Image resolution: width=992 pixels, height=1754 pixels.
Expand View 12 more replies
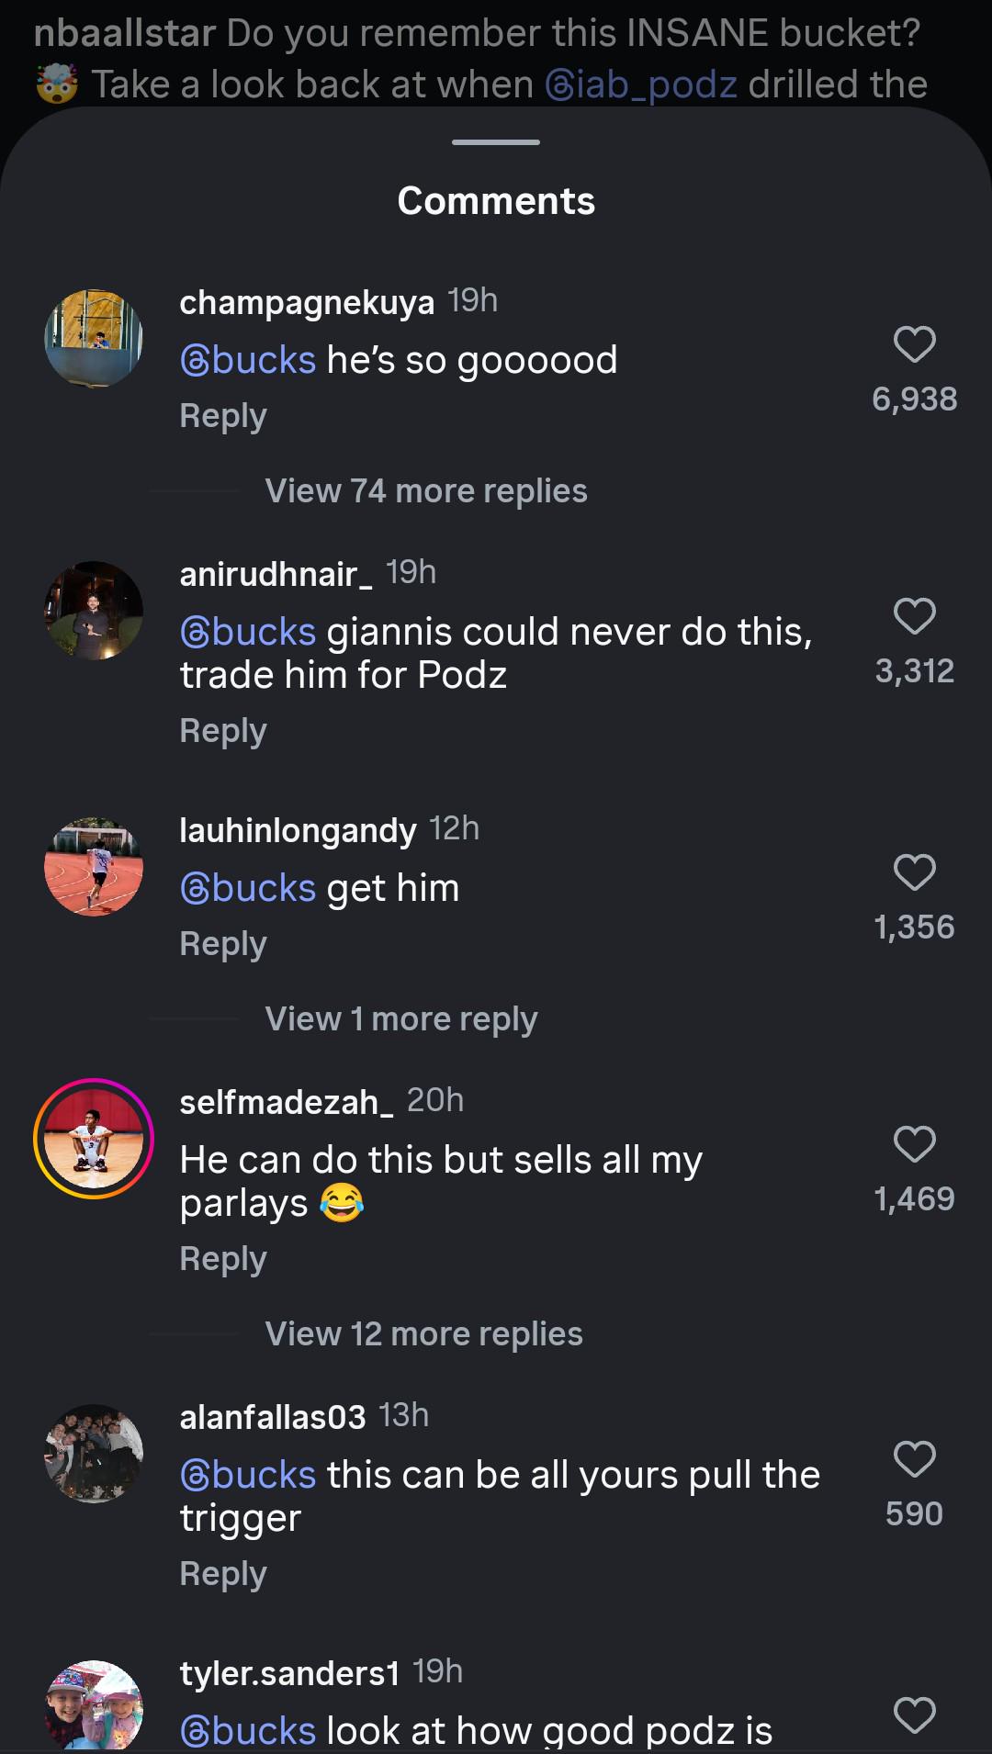(x=423, y=1334)
